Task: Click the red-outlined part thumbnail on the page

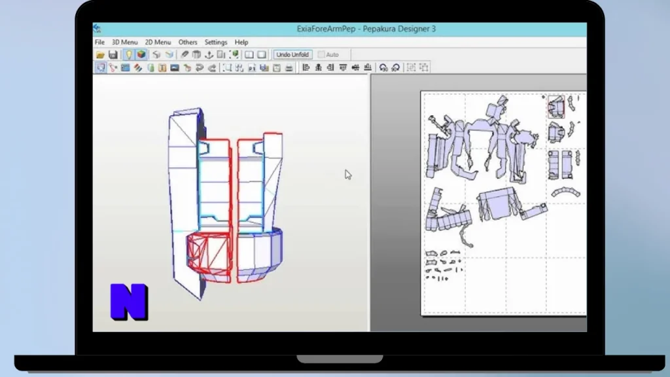Action: [x=556, y=107]
